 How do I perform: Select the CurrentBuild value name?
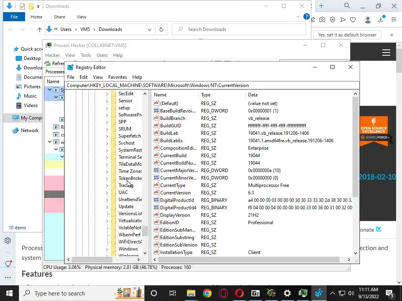point(173,155)
